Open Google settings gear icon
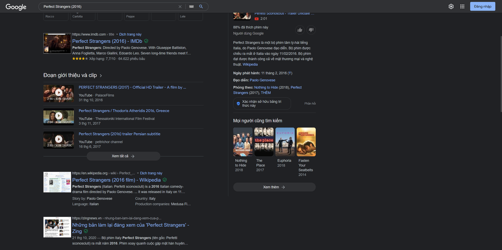Viewport: 502px width, 250px height. coord(451,6)
